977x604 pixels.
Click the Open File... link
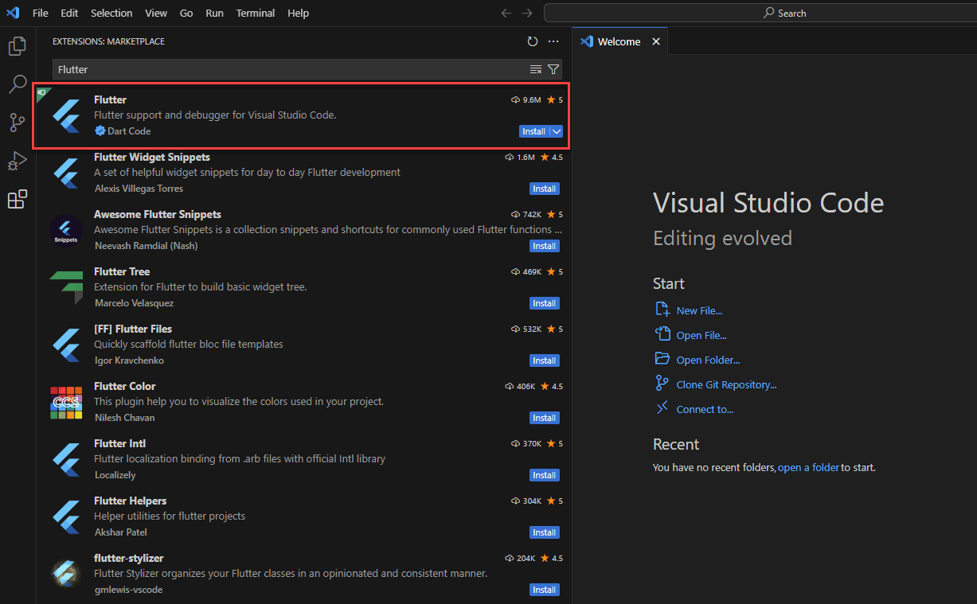click(x=701, y=335)
